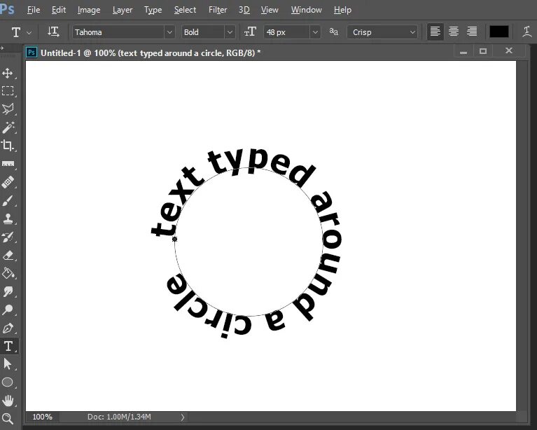Select the Path Selection tool

pyautogui.click(x=8, y=364)
